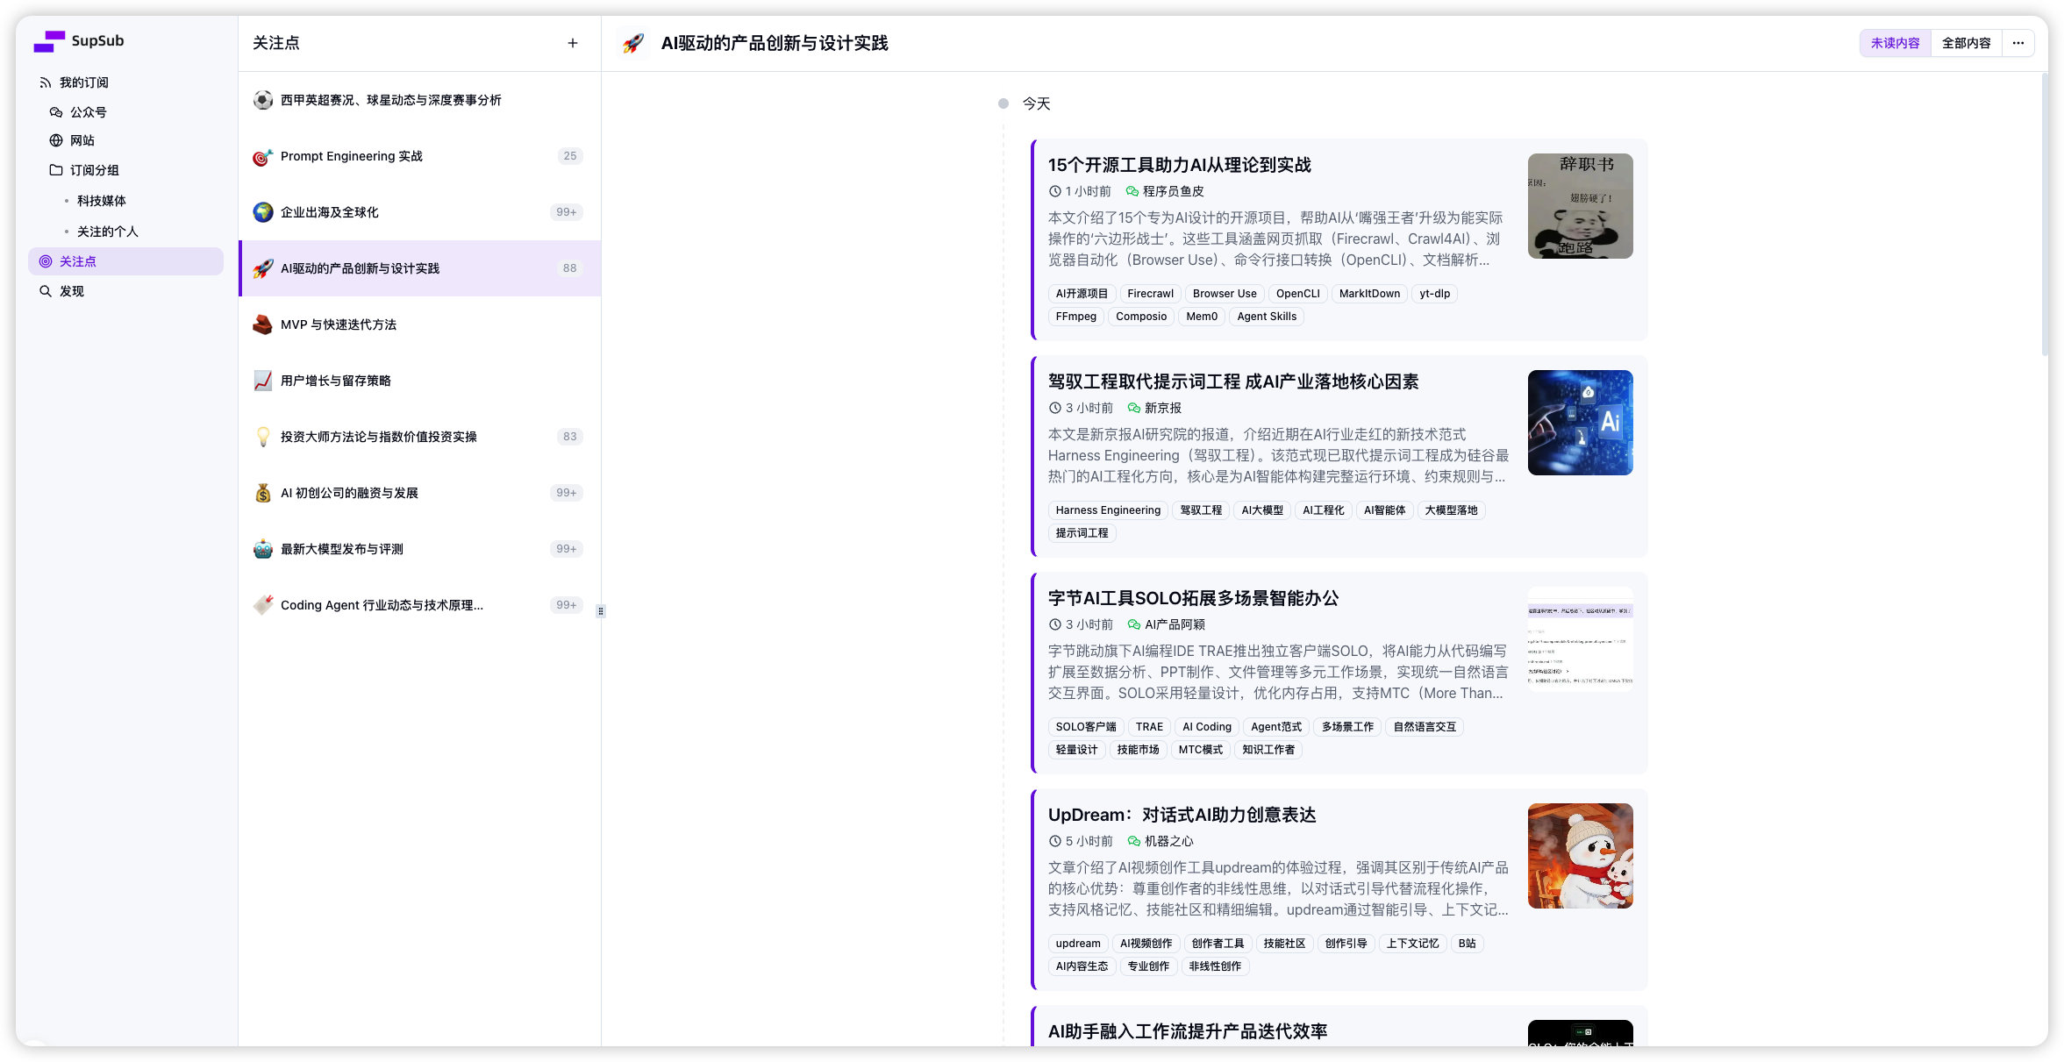Click the chart icon for 用户增长与留存策略

tap(263, 381)
